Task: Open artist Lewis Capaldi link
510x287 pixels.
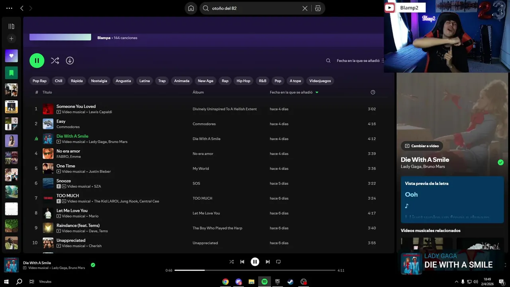Action: tap(100, 112)
